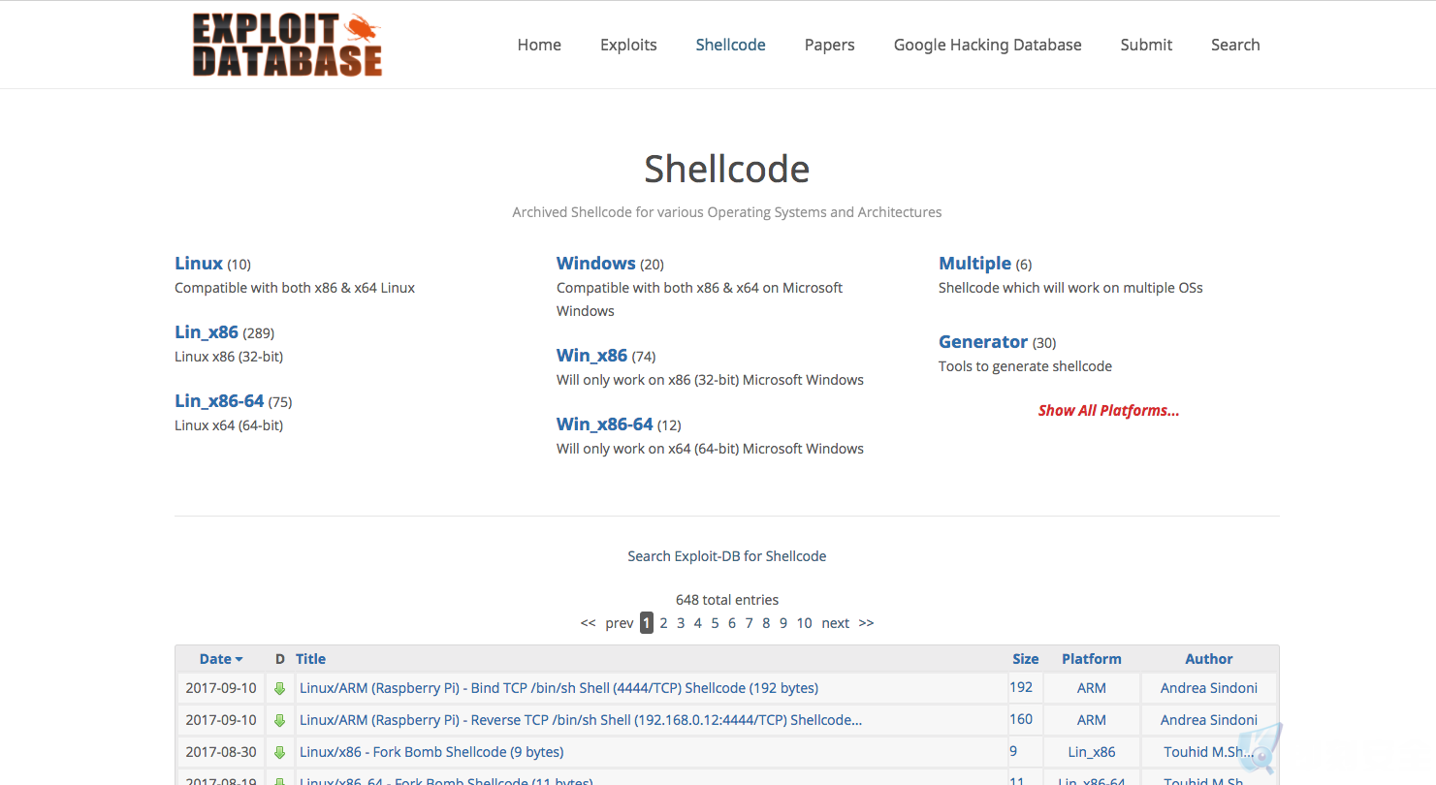Screen dimensions: 1436x785
Task: Download the Linux/x86 Fork Bomb shellcode via its green arrow
Action: [x=279, y=753]
